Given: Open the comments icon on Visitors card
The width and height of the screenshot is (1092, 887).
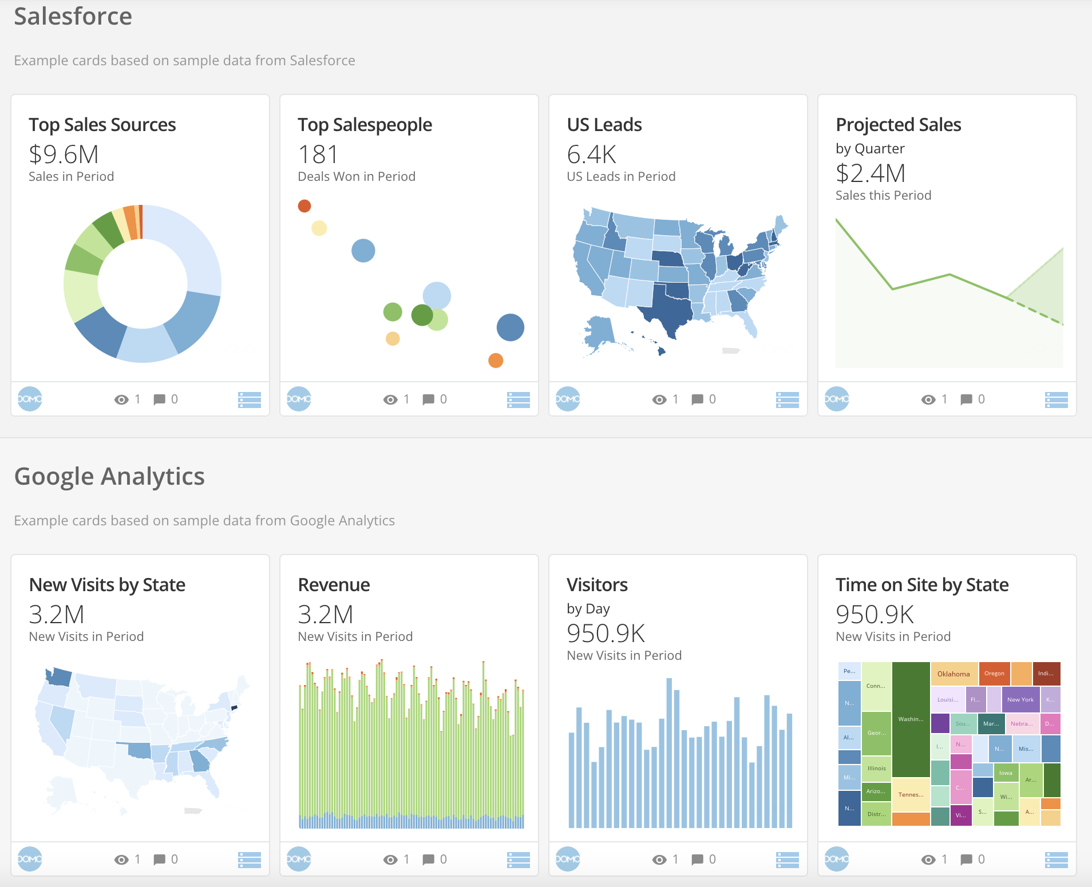Looking at the screenshot, I should (697, 860).
